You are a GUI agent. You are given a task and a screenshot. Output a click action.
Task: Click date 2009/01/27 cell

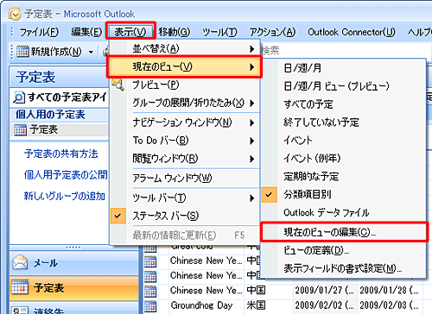(324, 290)
